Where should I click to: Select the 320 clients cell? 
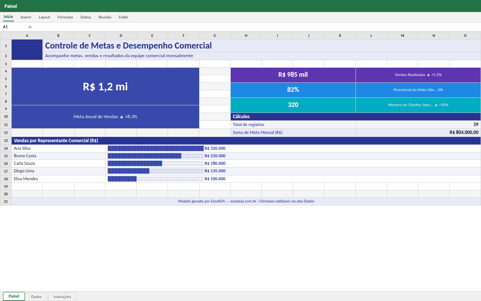point(293,105)
